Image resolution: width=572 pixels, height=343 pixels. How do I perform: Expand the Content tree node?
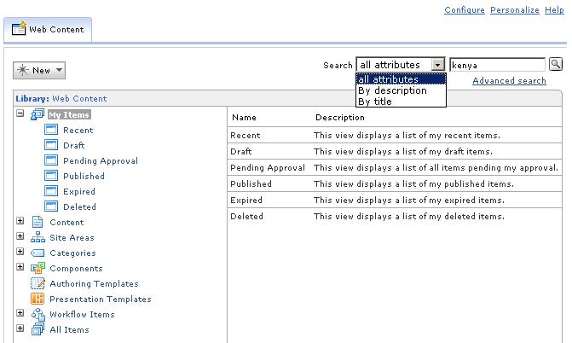pyautogui.click(x=20, y=221)
